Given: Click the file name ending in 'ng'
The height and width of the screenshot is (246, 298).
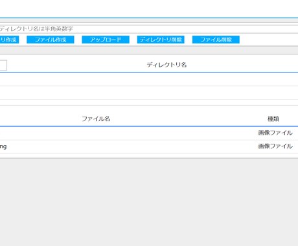Looking at the screenshot, I should (x=3, y=146).
